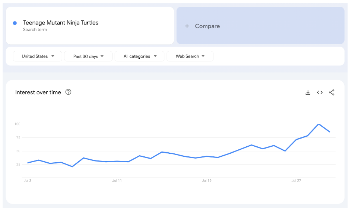Open the Web Search type dropdown

coord(190,56)
